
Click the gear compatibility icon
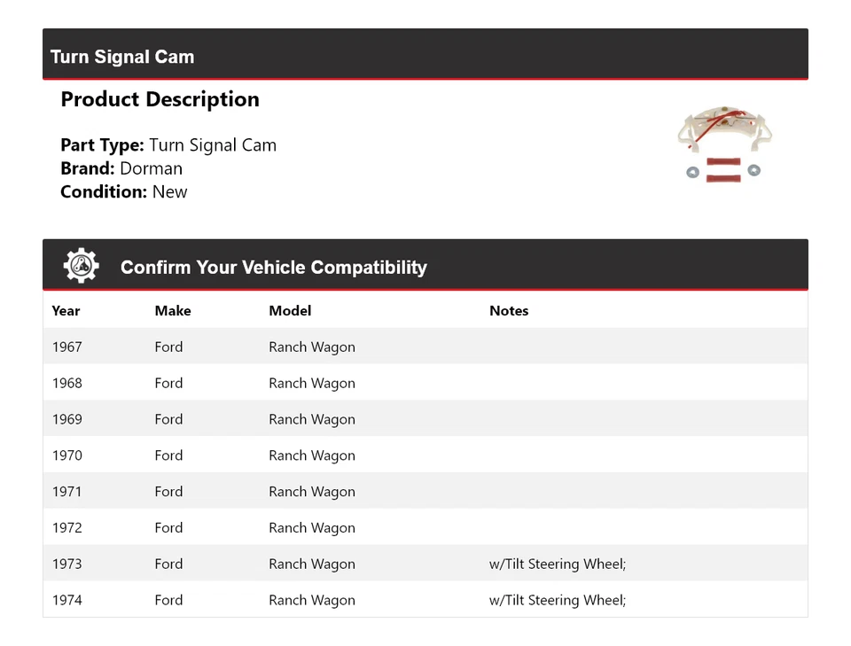point(82,266)
